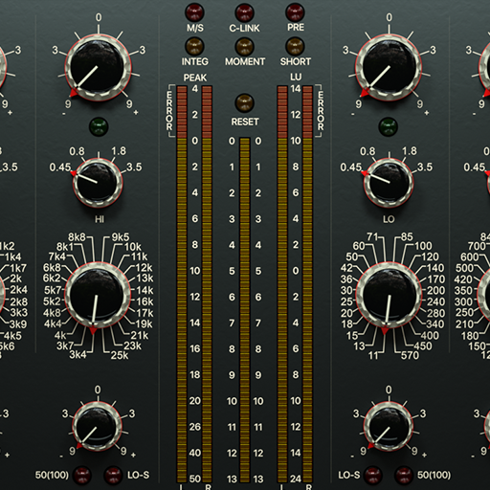Select 200 on LO frequency dial

(x=435, y=290)
